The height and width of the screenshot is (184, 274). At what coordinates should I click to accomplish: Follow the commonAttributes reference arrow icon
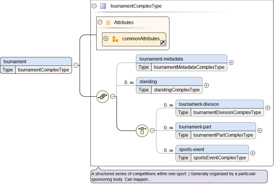coord(163,43)
